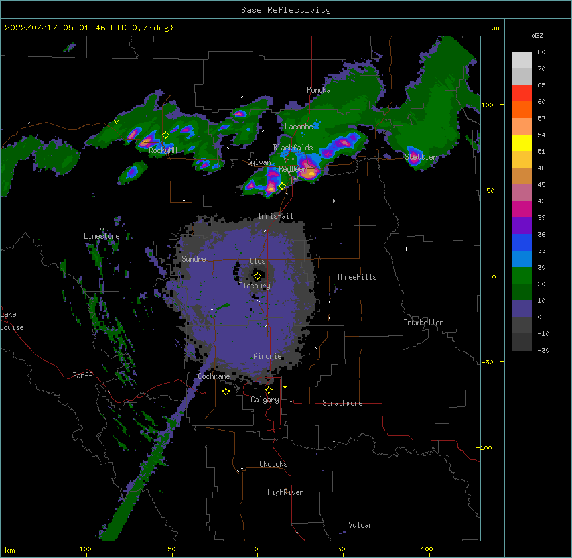Pick the purple 36-39 dBZ legend swatch
The image size is (572, 558).
522,226
